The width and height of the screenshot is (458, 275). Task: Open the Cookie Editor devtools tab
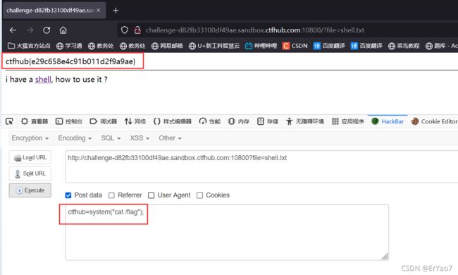(x=434, y=121)
